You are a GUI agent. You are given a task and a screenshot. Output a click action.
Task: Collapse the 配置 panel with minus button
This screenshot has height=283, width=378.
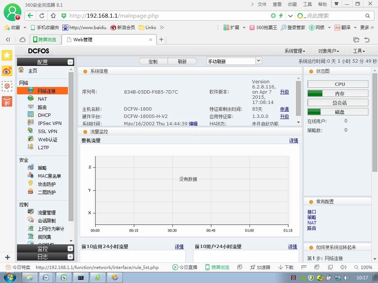pyautogui.click(x=70, y=62)
